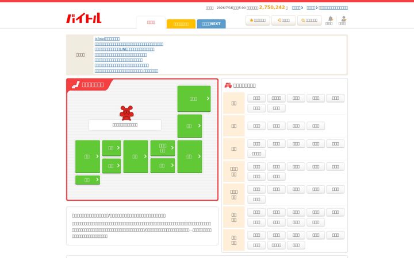Select the Hokkaido tile on the Japan map
The image size is (414, 258).
[194, 99]
